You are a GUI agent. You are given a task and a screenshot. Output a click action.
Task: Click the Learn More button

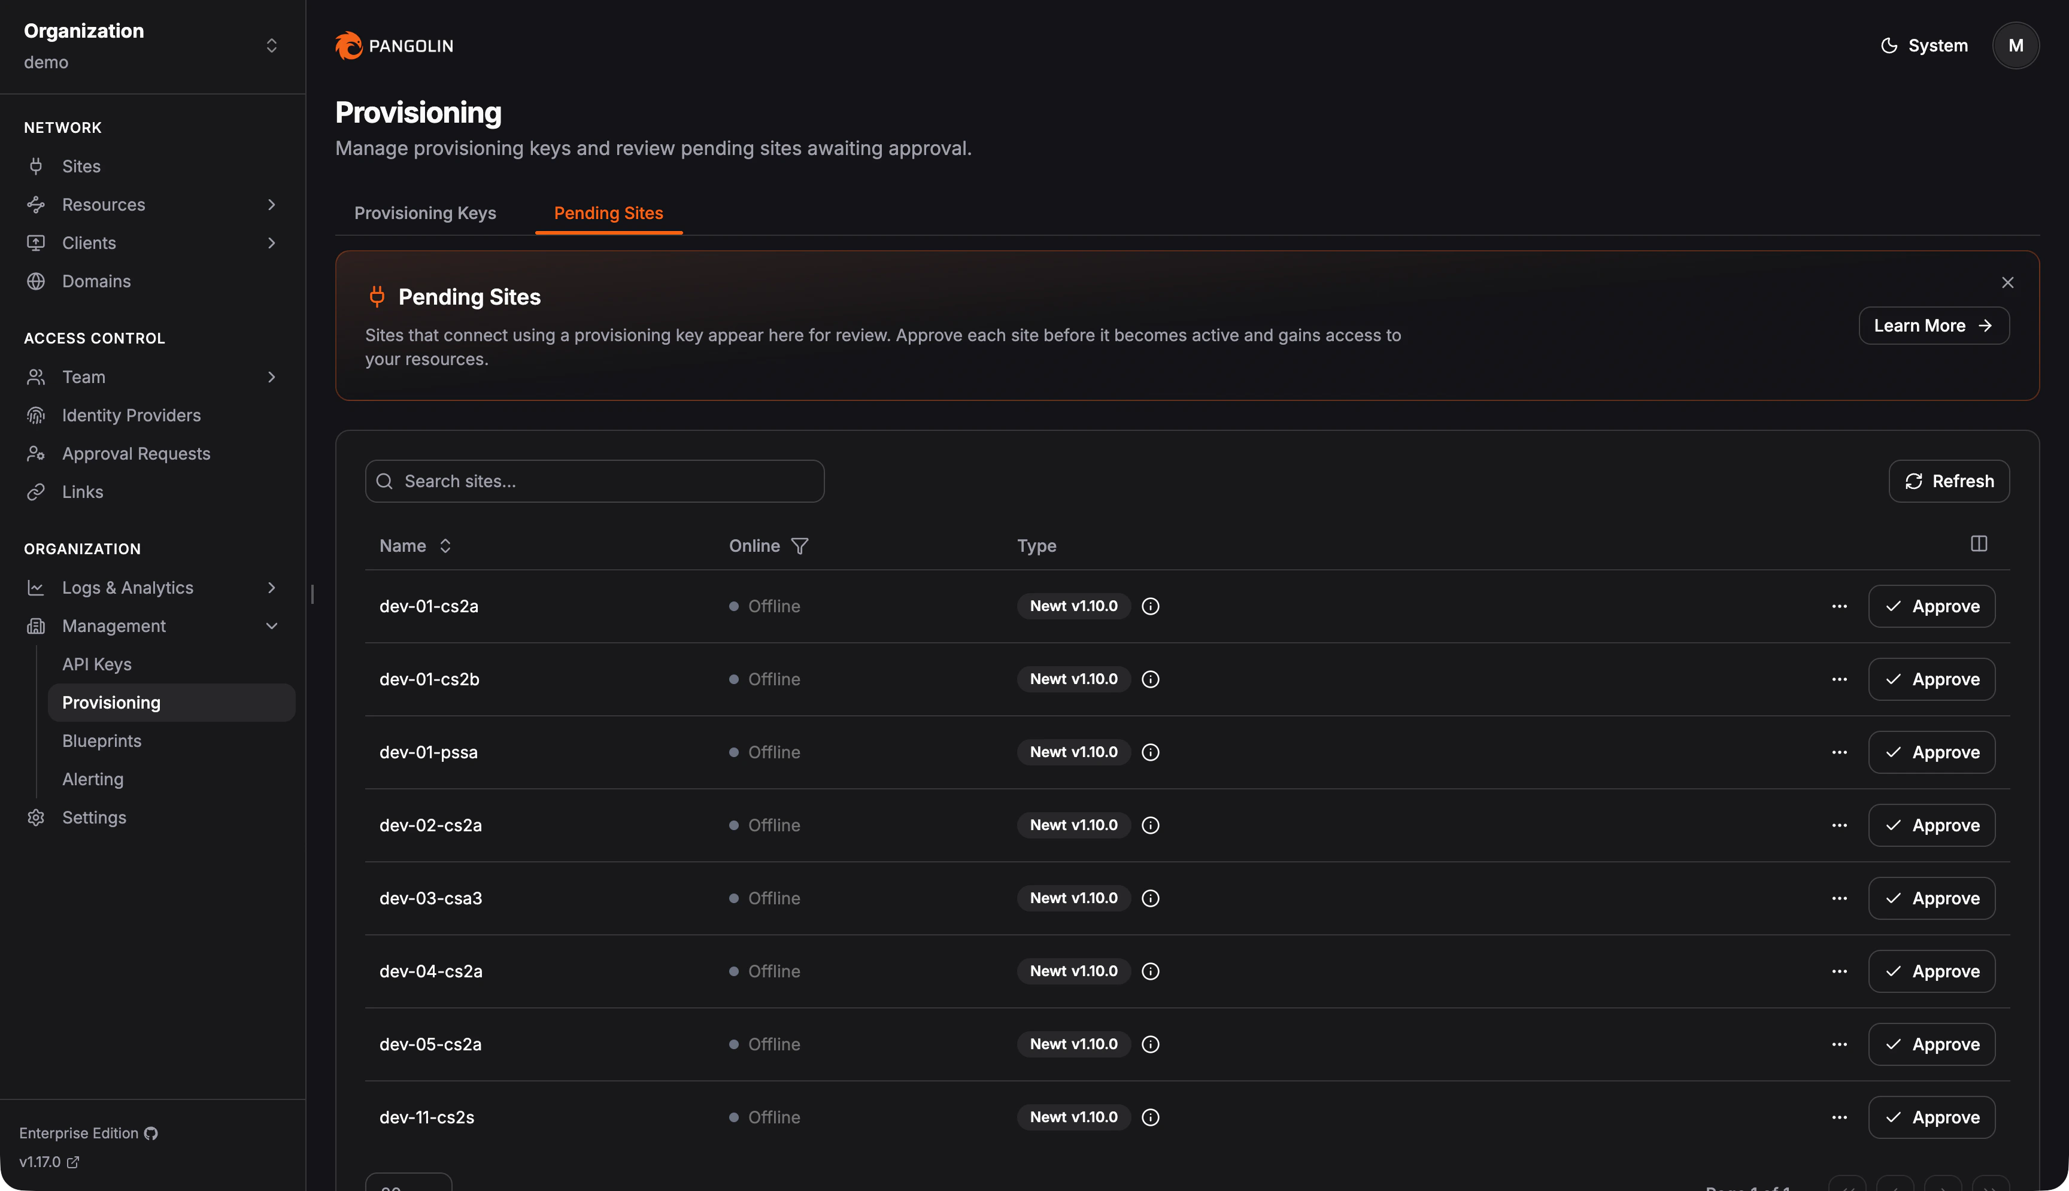click(1933, 325)
